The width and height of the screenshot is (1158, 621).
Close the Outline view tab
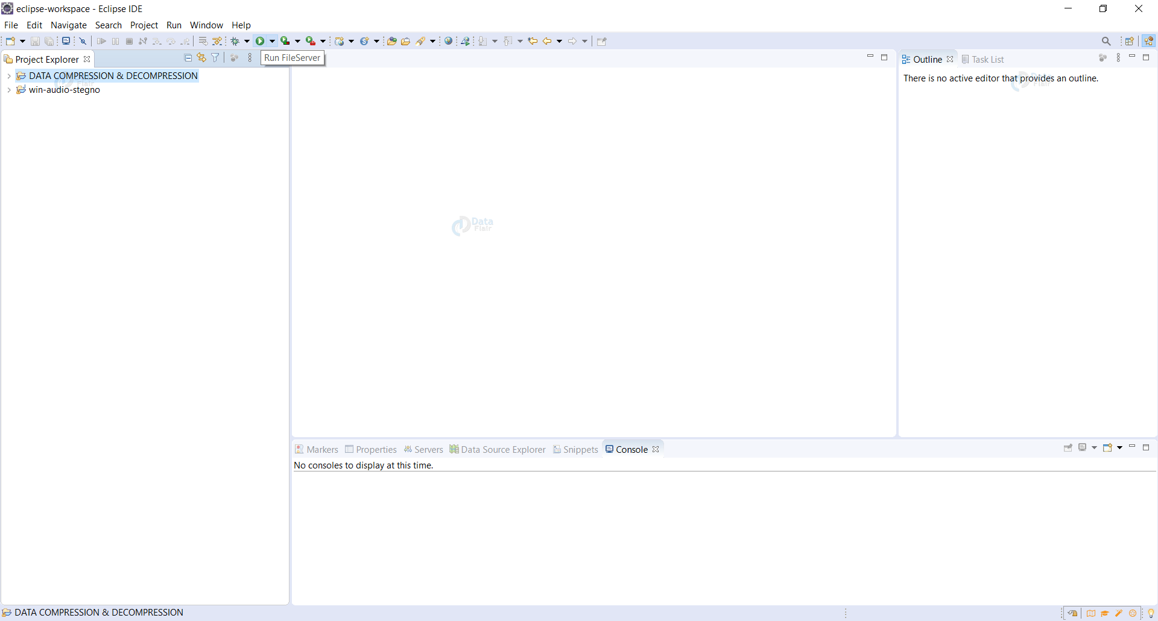950,59
